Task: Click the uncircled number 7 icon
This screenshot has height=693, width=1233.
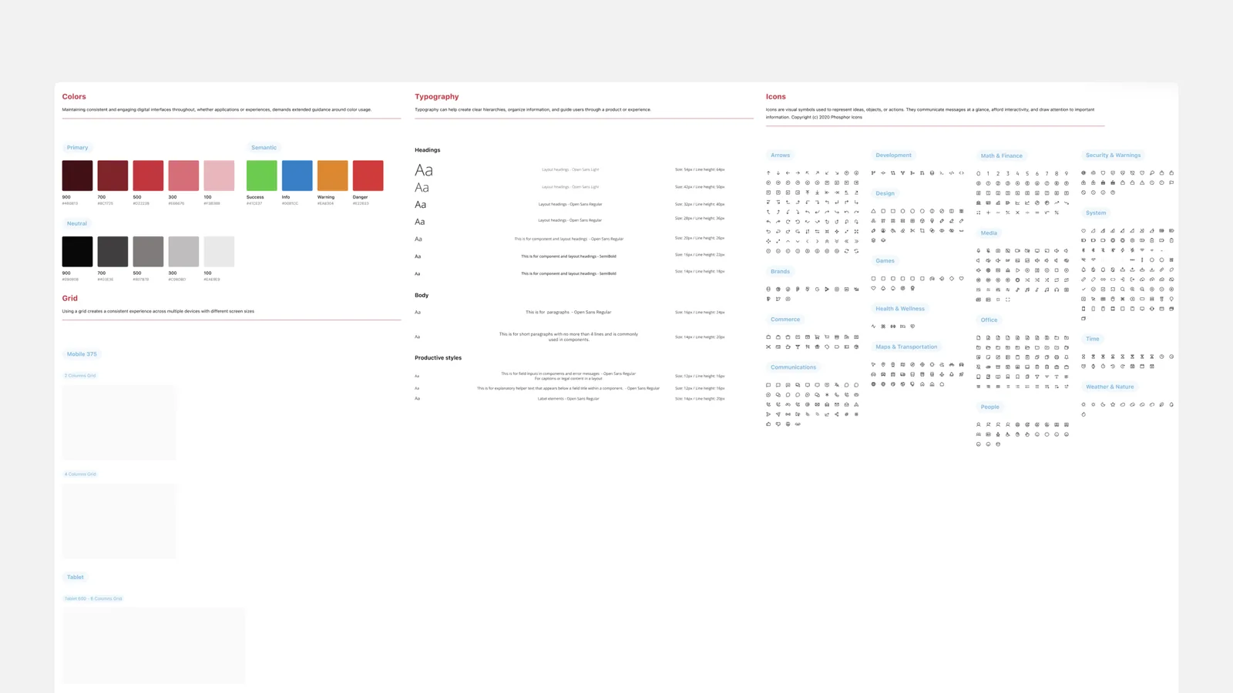Action: tap(1047, 174)
